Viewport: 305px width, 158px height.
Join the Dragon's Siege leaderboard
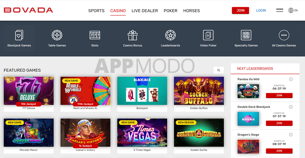[x=279, y=151]
